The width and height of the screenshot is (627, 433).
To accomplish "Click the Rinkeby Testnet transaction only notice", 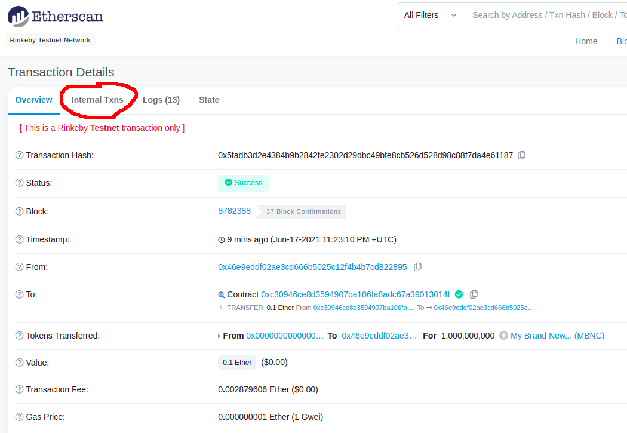I will coord(102,128).
